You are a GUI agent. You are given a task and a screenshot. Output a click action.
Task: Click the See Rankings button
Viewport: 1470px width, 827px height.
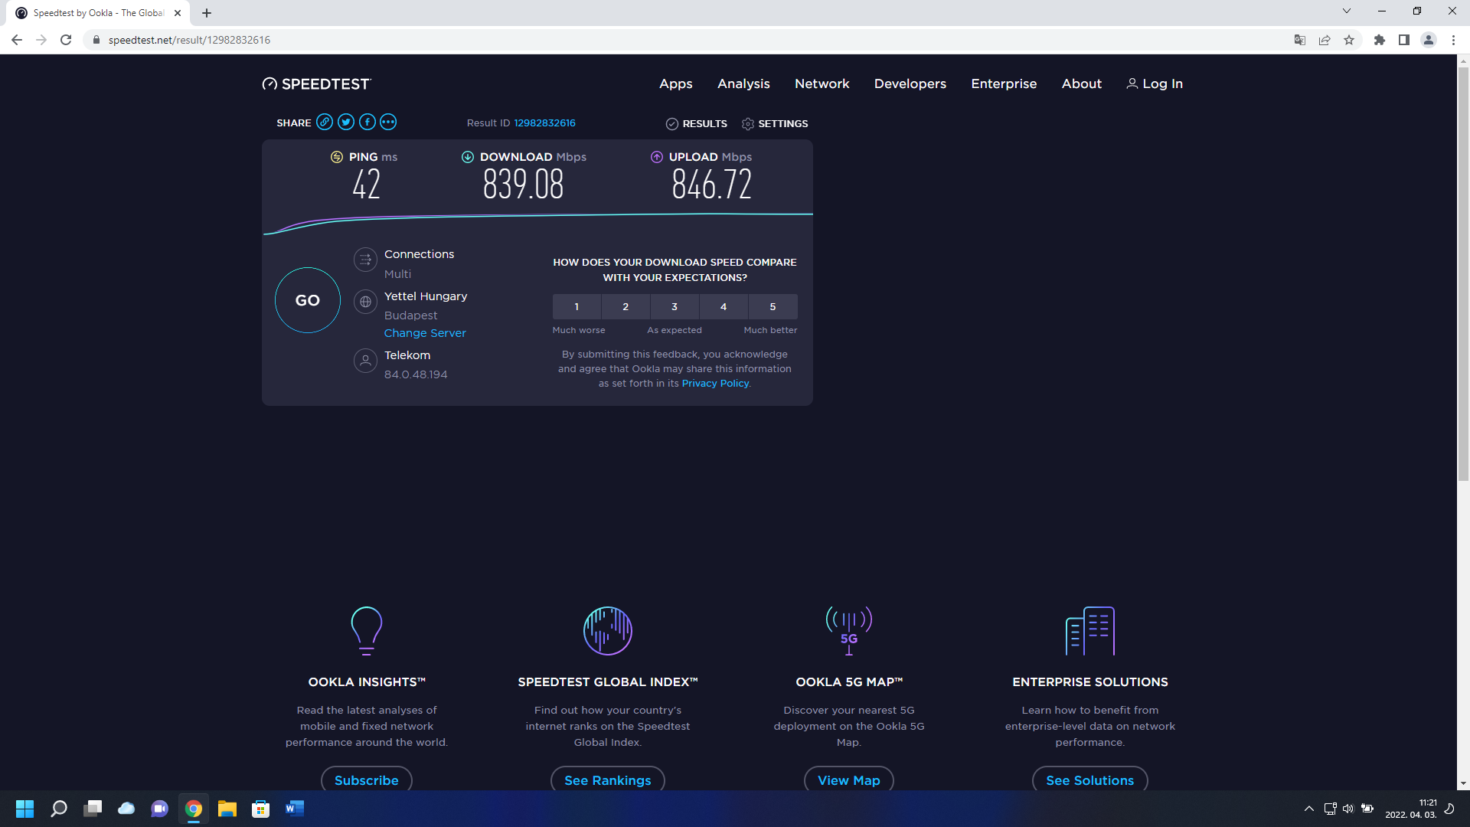(x=608, y=780)
